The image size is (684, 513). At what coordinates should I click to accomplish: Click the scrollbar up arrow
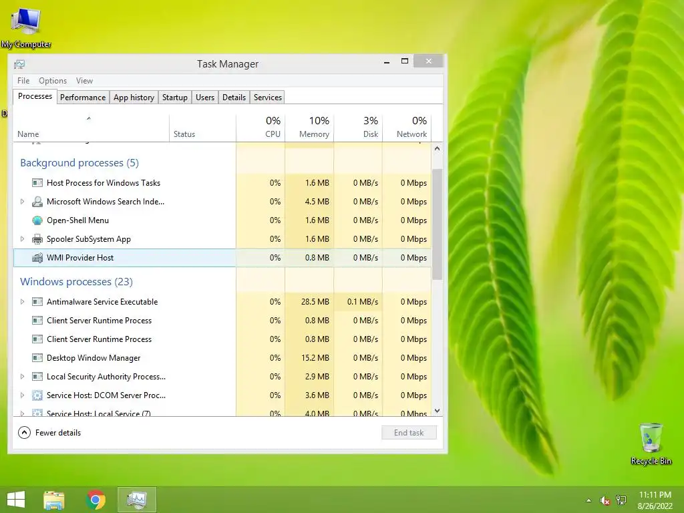[437, 149]
